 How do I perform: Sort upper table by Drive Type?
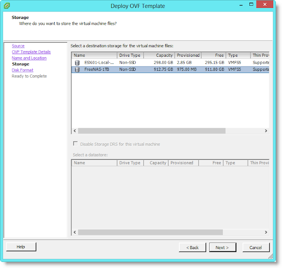point(130,55)
